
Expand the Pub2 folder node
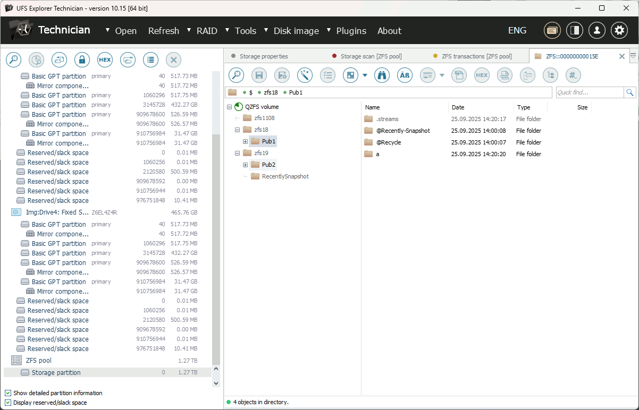(245, 165)
